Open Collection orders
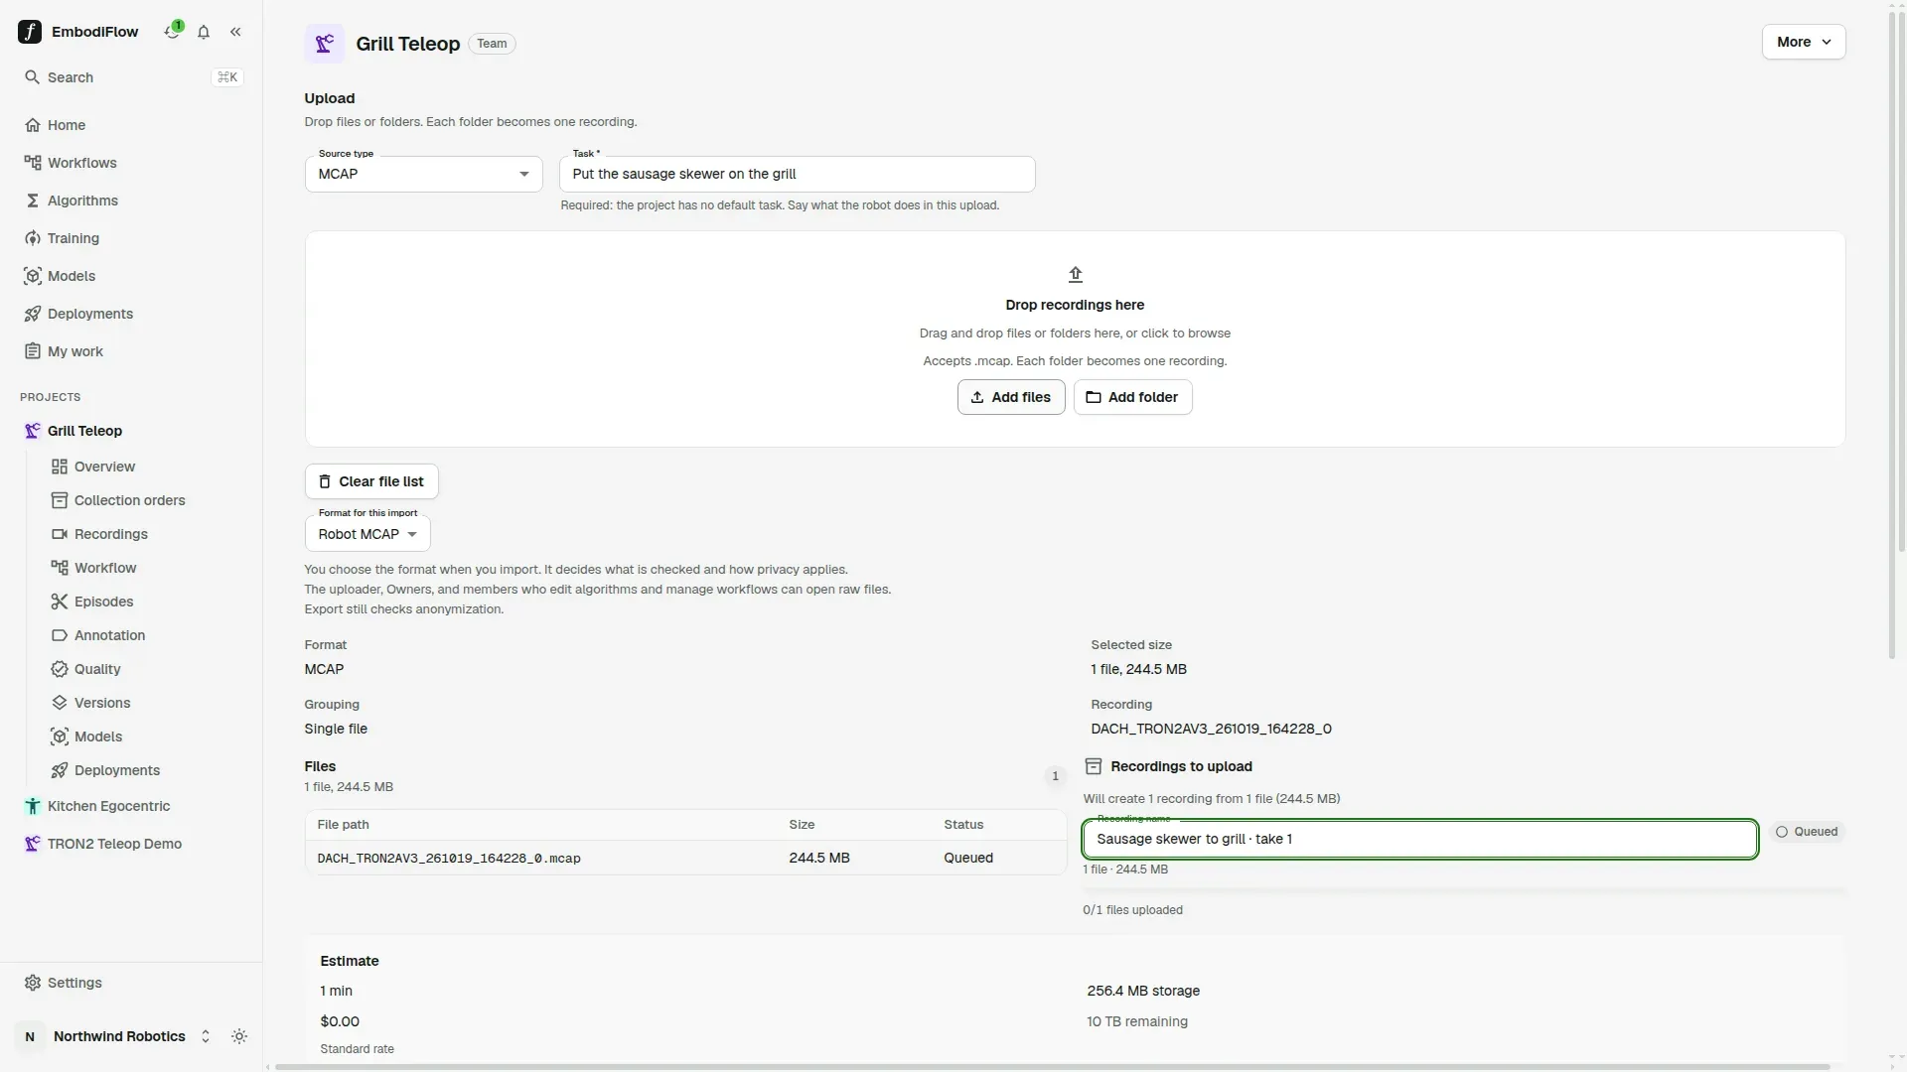 click(x=145, y=500)
